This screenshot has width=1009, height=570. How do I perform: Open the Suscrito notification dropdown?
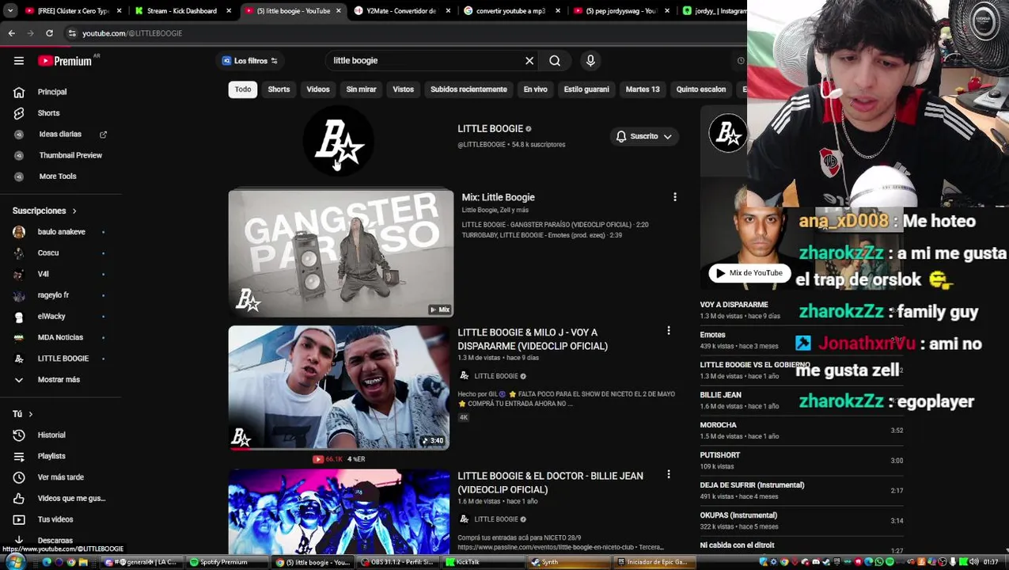(x=644, y=137)
